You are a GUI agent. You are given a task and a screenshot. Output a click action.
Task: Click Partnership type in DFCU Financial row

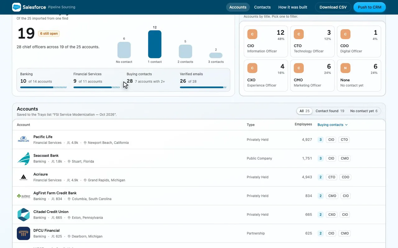pyautogui.click(x=256, y=233)
